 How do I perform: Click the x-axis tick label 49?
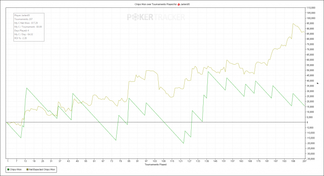(x=77, y=161)
